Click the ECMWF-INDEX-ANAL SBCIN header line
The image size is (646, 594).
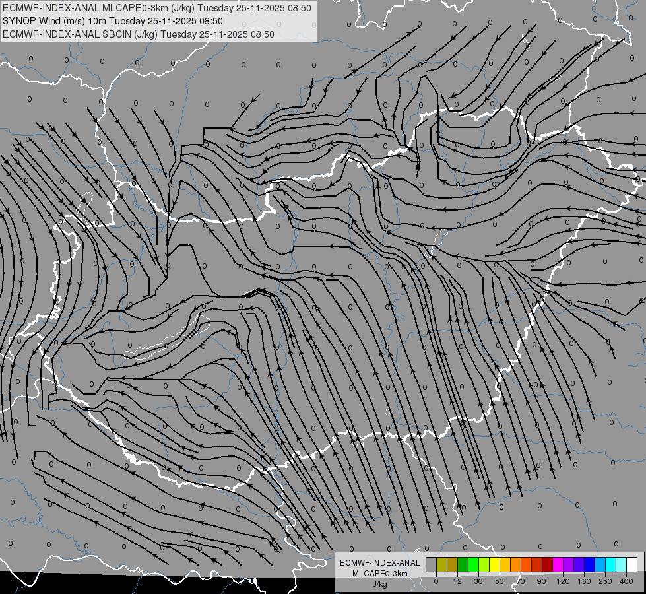tap(138, 34)
